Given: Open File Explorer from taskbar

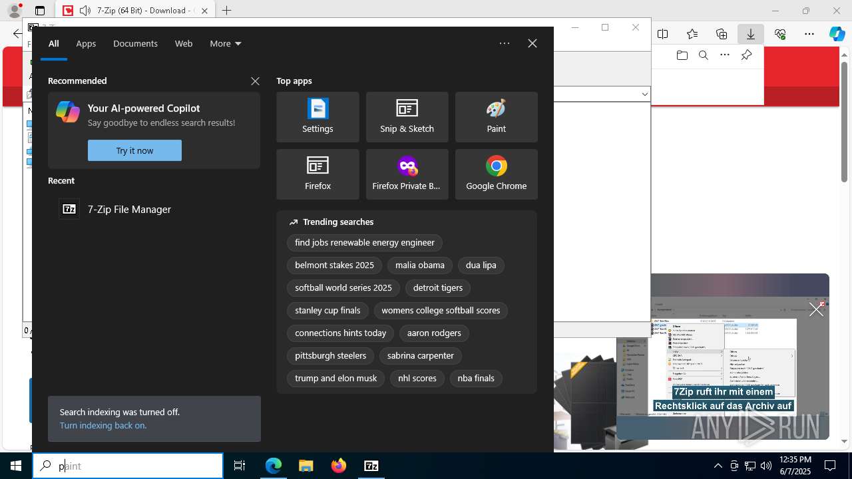Looking at the screenshot, I should [306, 466].
